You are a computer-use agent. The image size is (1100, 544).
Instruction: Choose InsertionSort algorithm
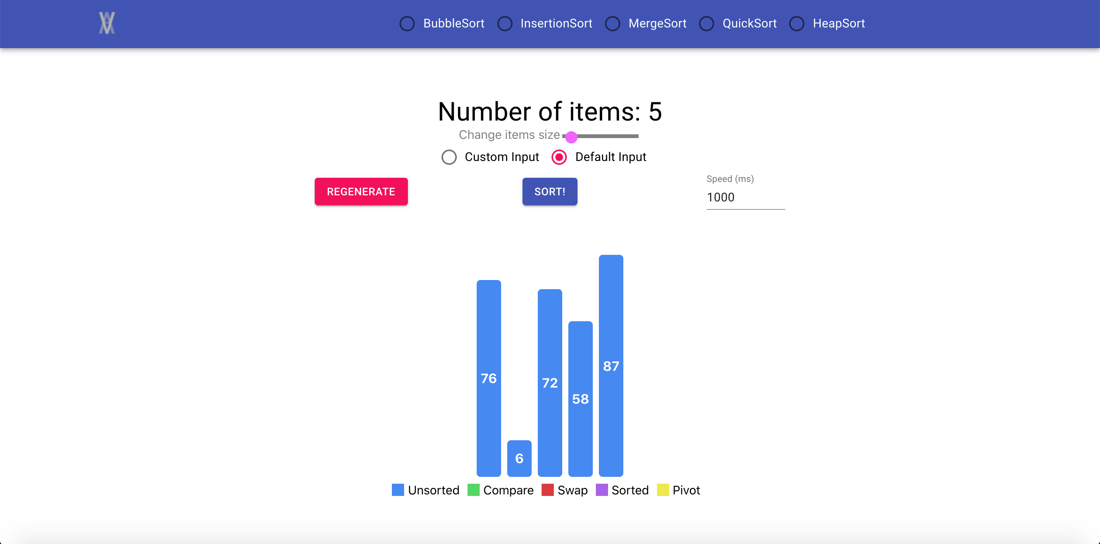tap(505, 24)
